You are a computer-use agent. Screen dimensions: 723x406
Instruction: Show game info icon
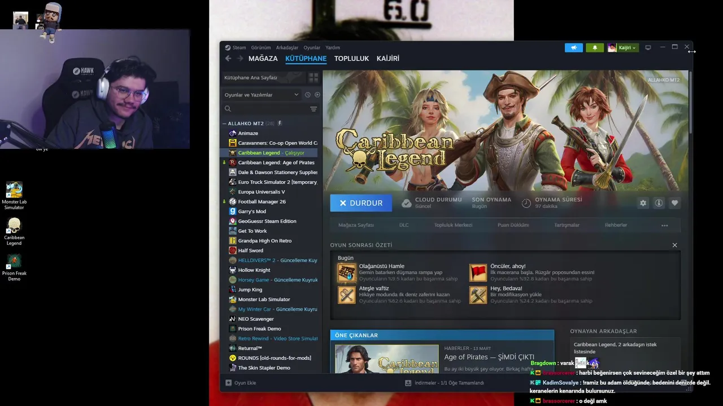click(x=659, y=203)
